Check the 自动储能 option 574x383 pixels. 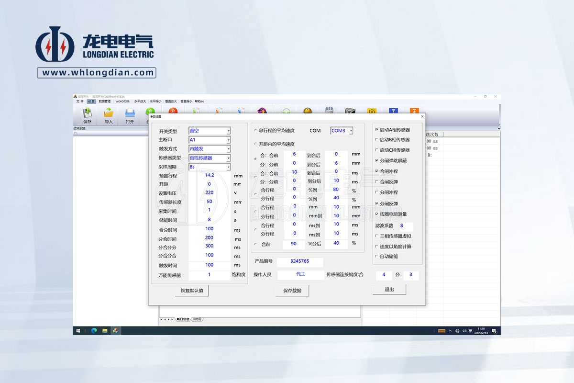(x=377, y=257)
